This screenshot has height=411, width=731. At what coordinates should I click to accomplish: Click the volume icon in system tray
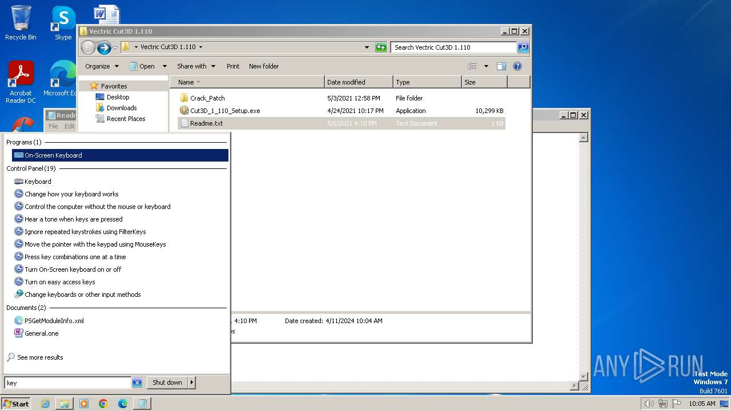point(649,404)
